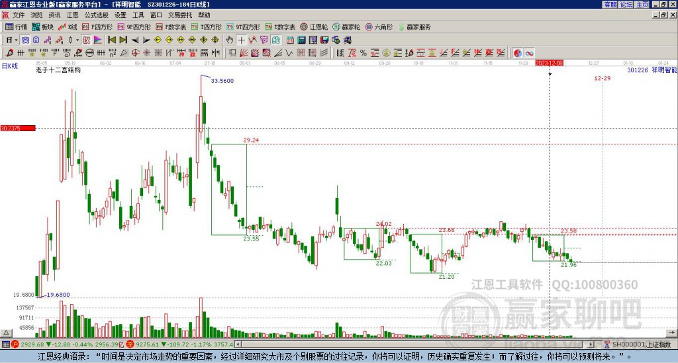Click the 板块 toolbar button
The image size is (678, 363).
coord(43,26)
